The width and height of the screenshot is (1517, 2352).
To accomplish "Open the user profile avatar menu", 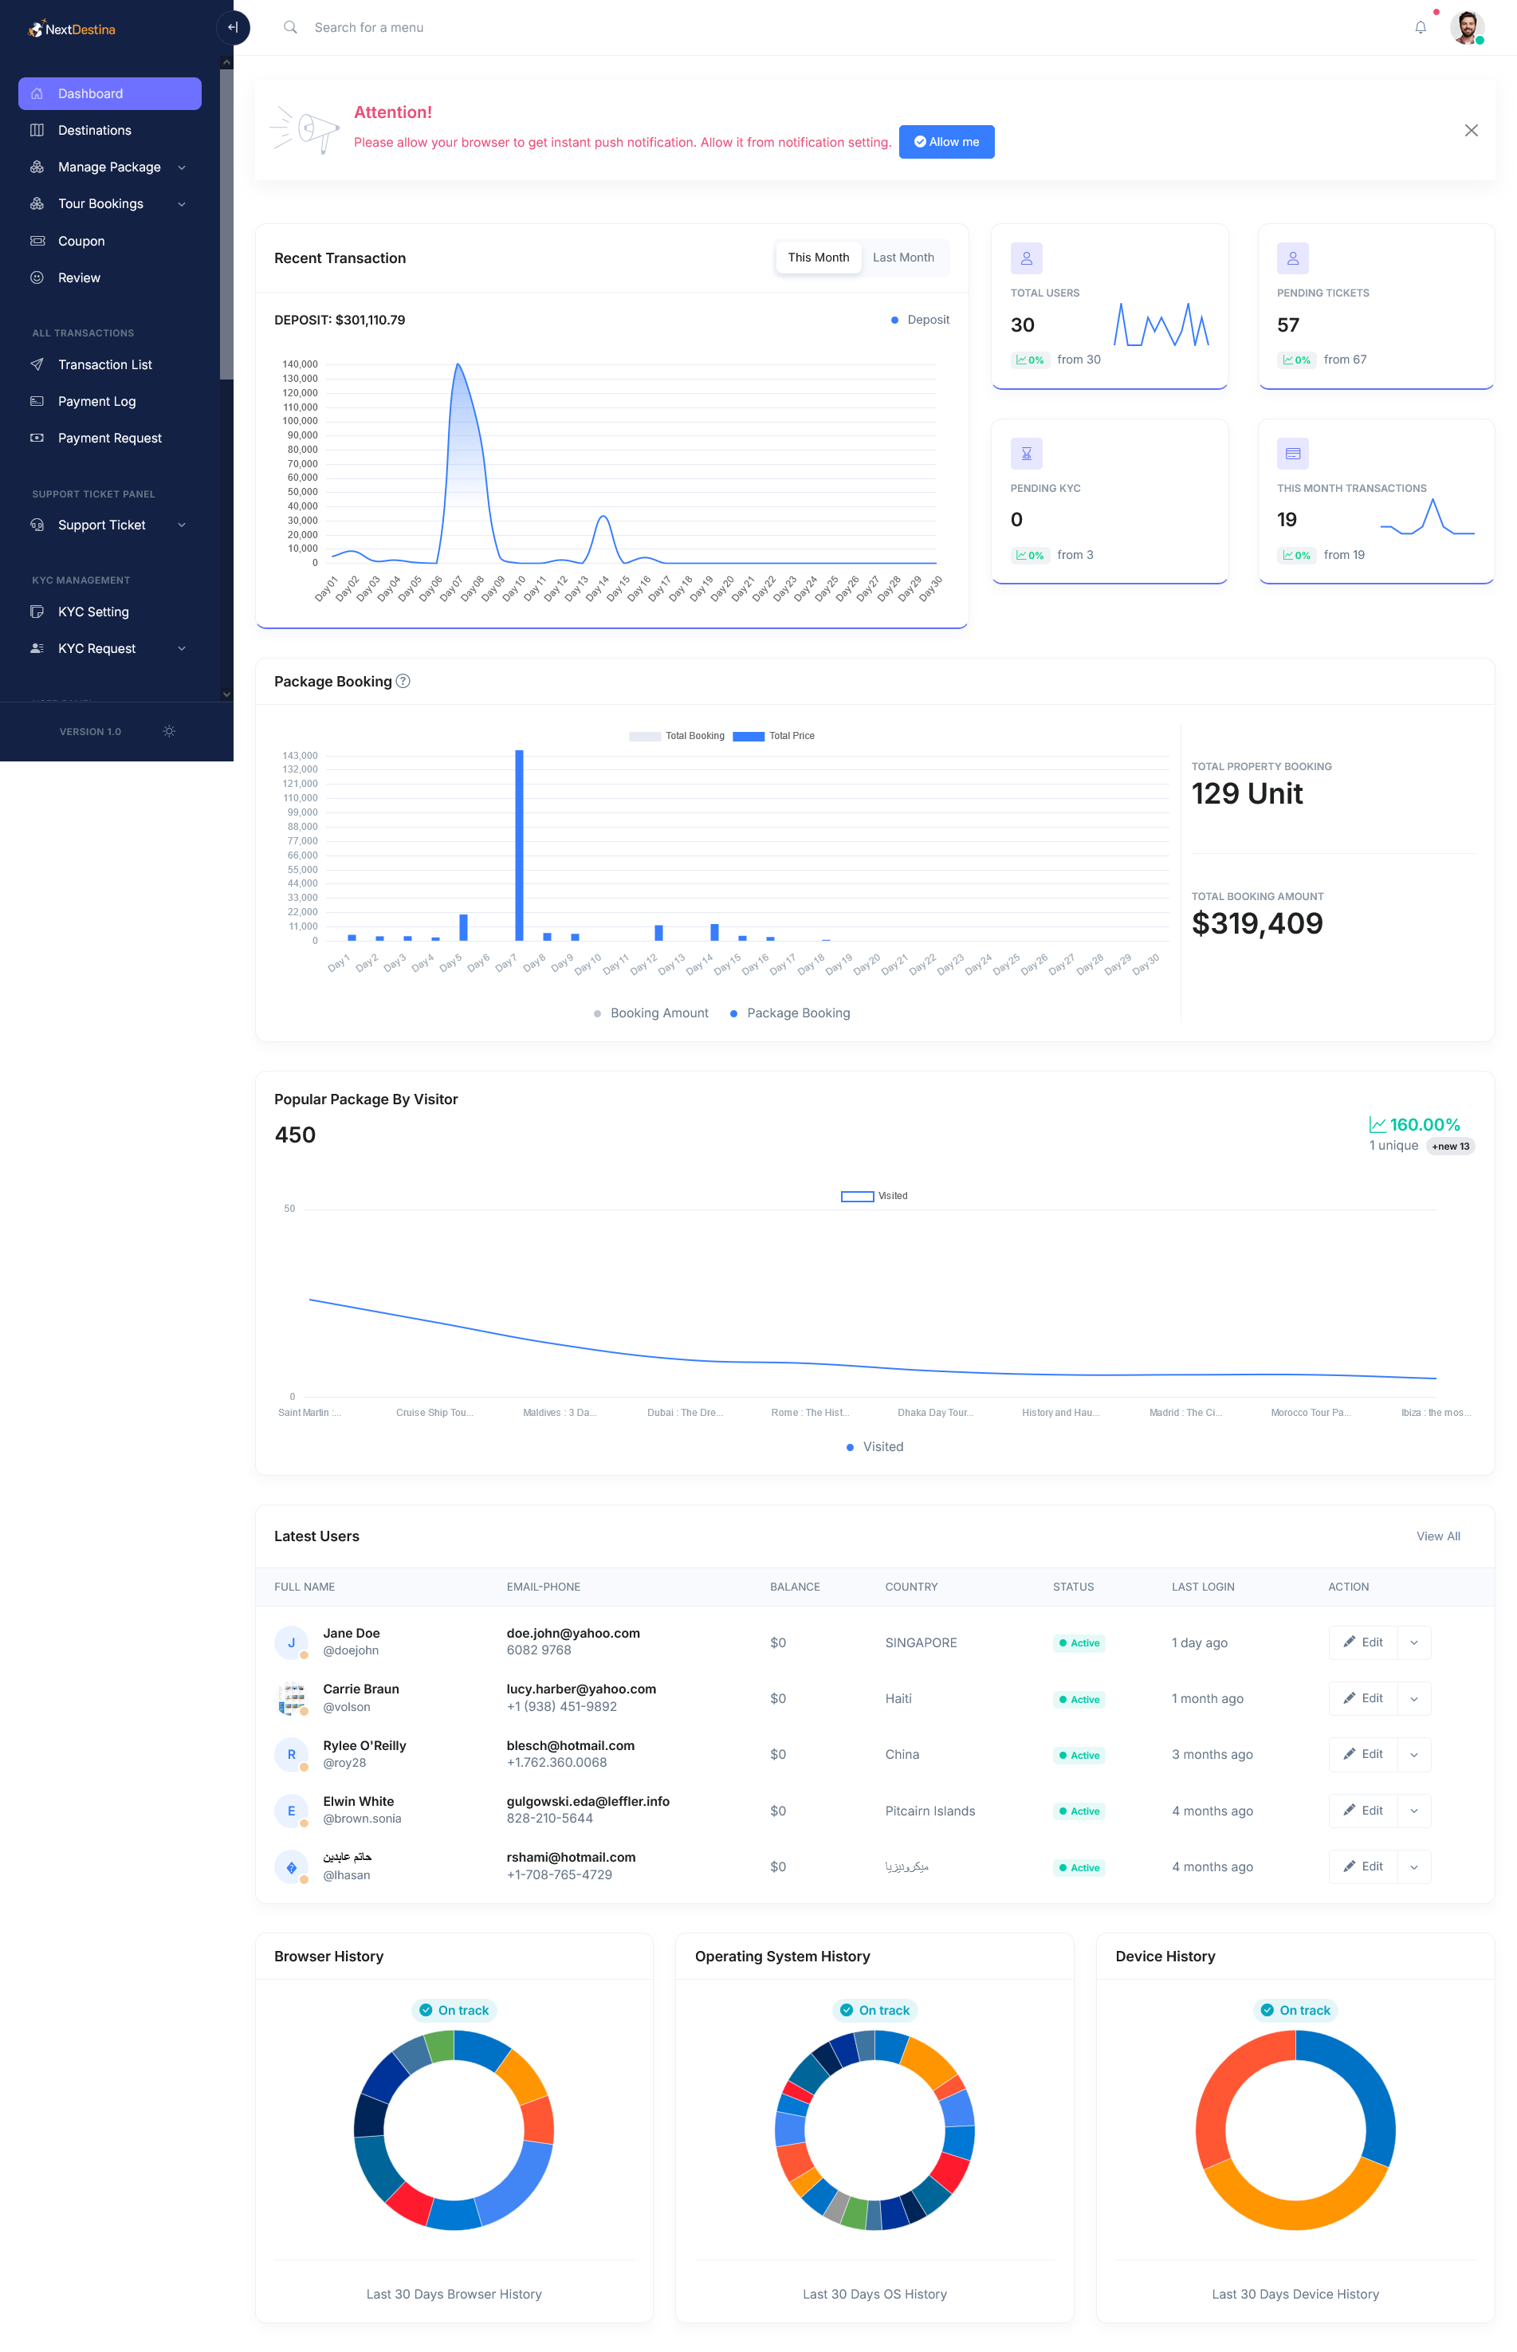I will click(1466, 28).
